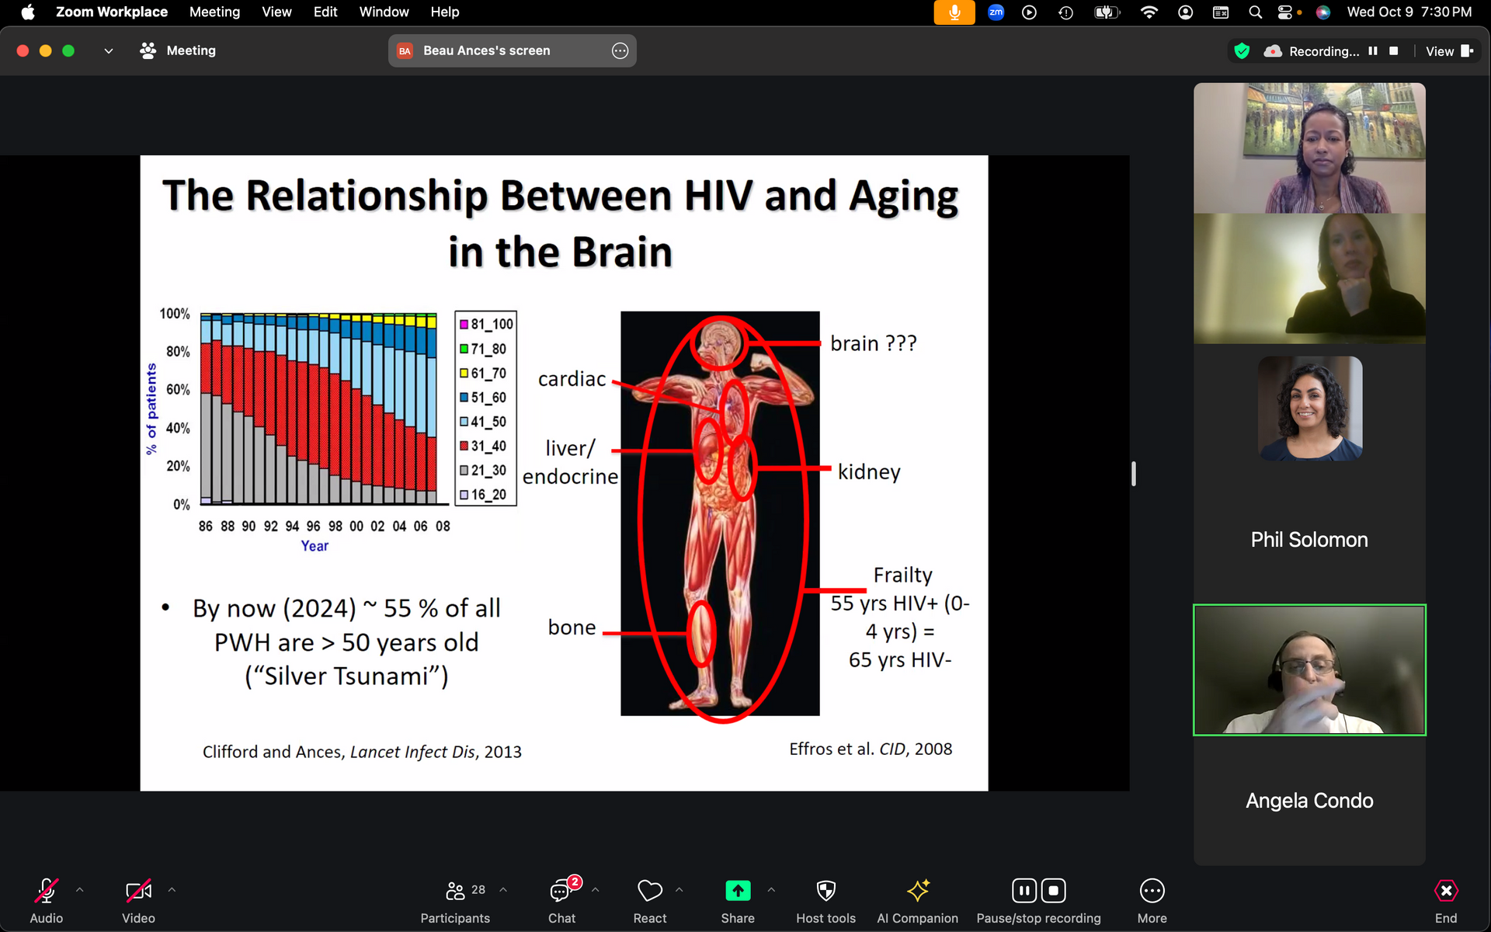This screenshot has height=932, width=1491.
Task: Open the Participants panel icon
Action: (x=455, y=891)
